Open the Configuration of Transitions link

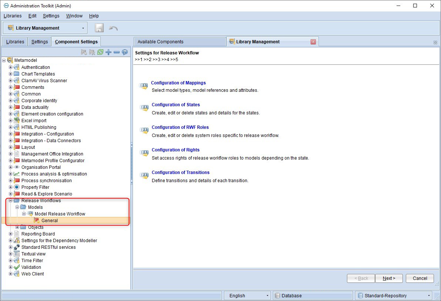pyautogui.click(x=181, y=173)
